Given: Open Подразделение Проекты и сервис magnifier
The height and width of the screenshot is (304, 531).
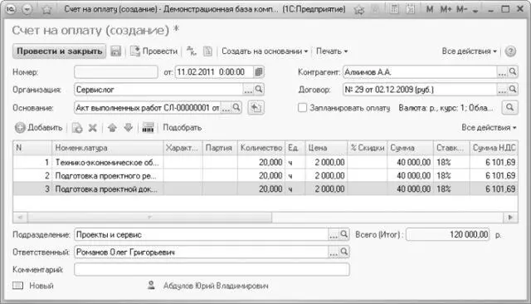Looking at the screenshot, I should (x=344, y=234).
